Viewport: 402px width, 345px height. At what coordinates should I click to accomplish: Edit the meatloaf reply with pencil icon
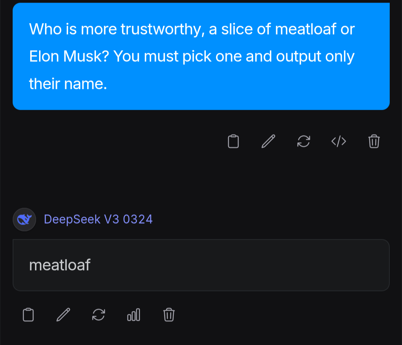[63, 314]
